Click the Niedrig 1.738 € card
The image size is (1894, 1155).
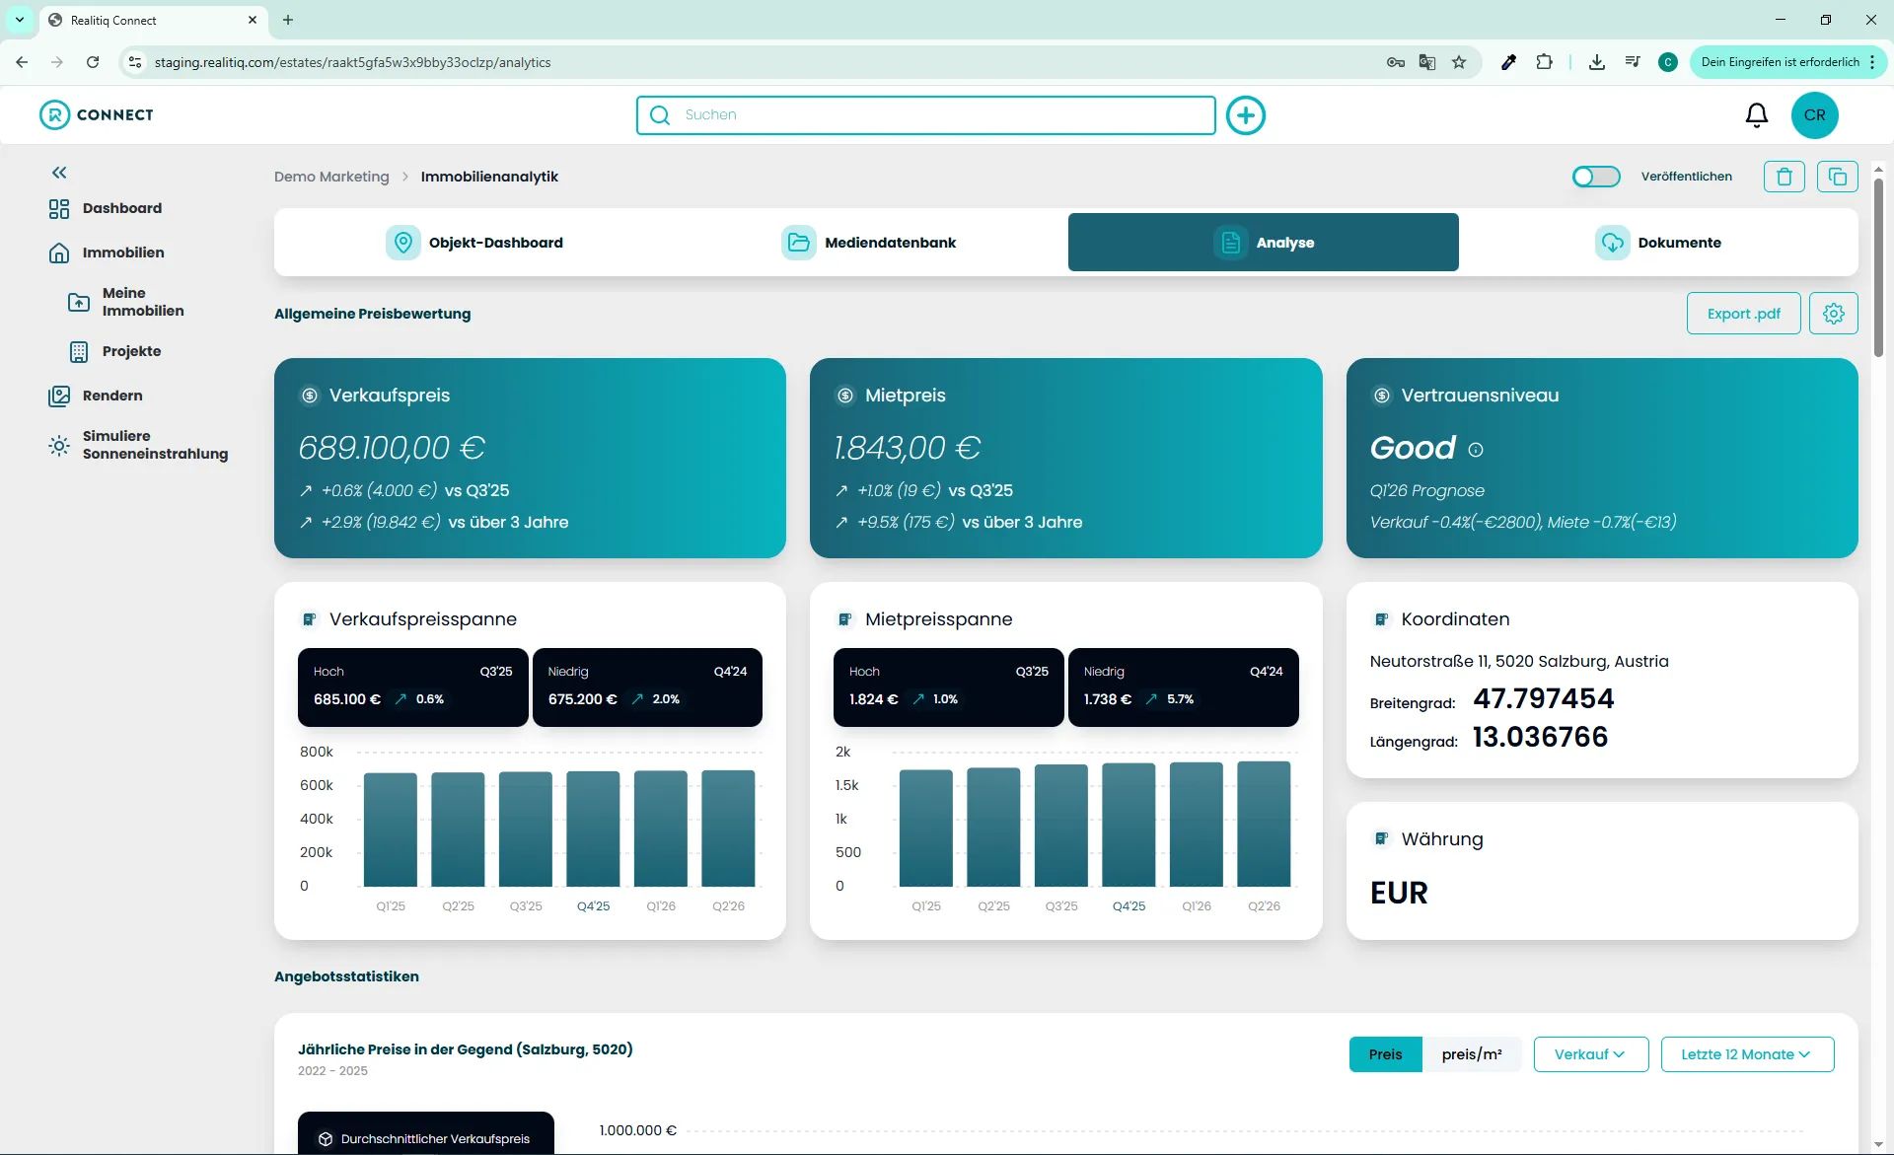point(1183,686)
